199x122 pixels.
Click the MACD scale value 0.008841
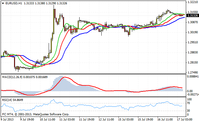pyautogui.click(x=193, y=76)
